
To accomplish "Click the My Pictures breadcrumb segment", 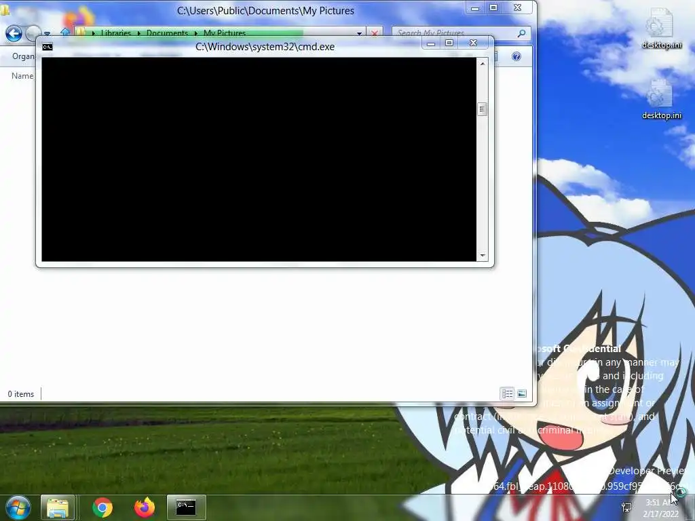I will (x=224, y=33).
